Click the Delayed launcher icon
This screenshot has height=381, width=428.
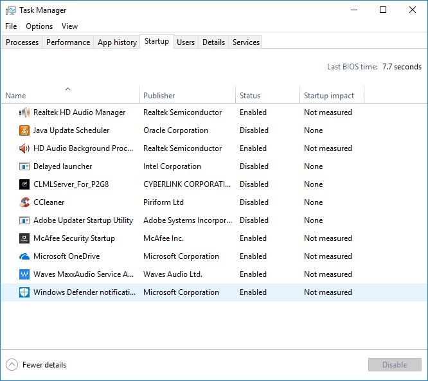(x=24, y=166)
